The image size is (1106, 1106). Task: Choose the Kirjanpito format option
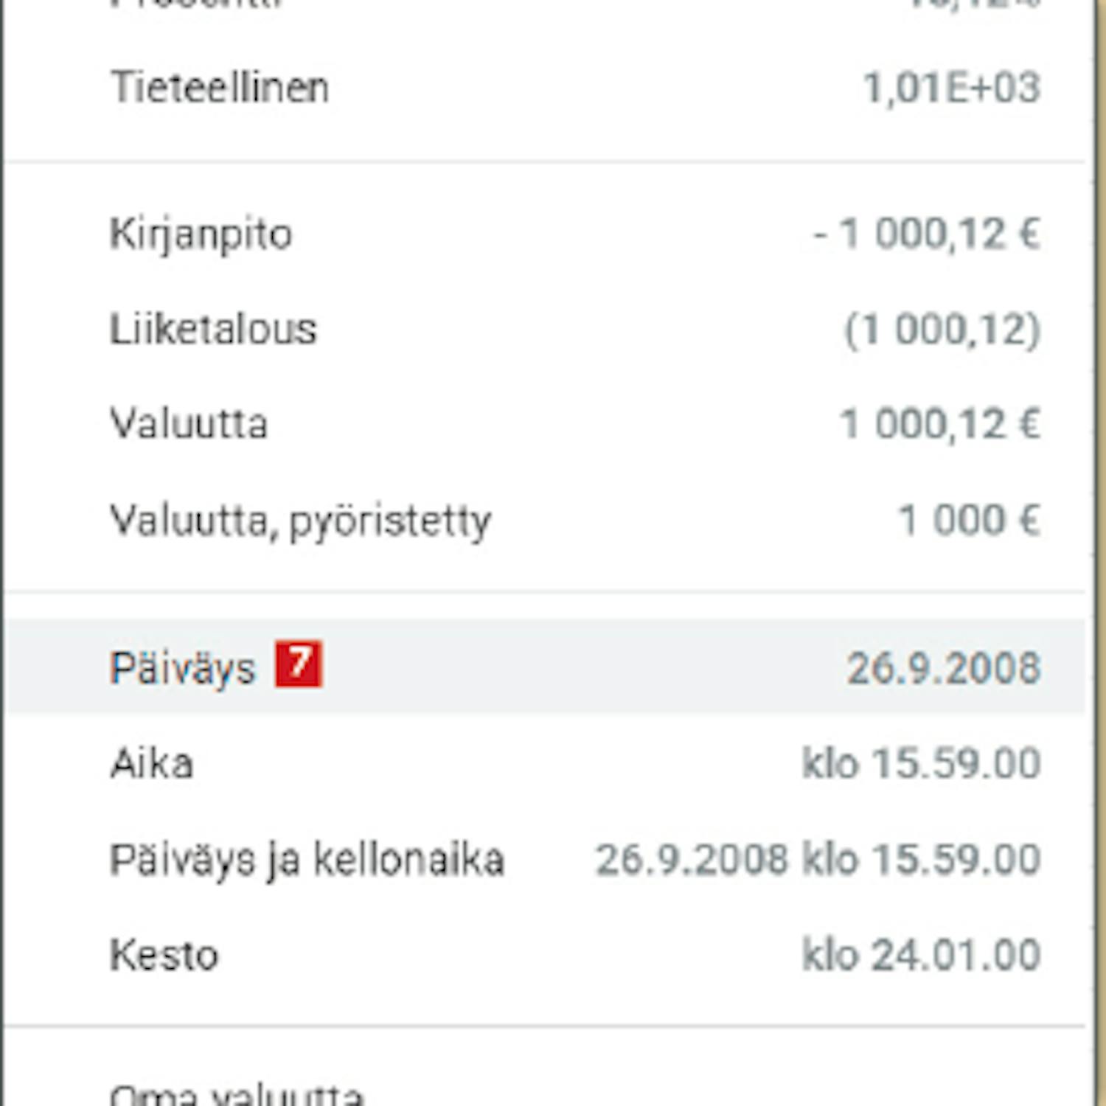coord(546,234)
